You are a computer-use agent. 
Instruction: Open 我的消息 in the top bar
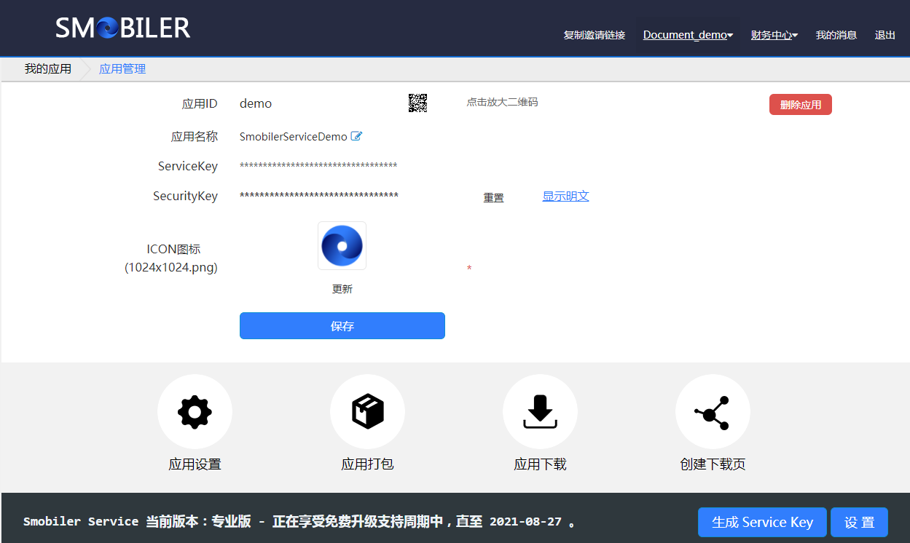pos(836,35)
